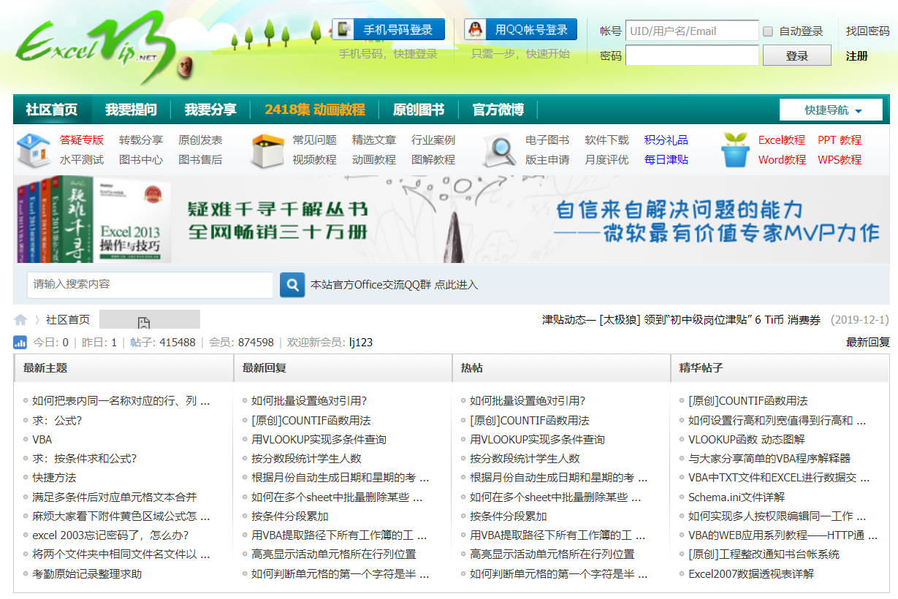
Task: Open the 我要分享 nav tab
Action: 210,110
